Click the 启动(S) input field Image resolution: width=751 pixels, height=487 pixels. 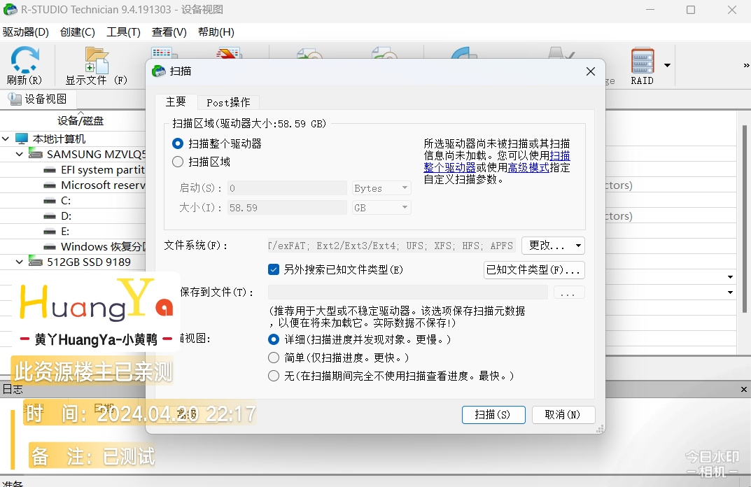click(287, 188)
